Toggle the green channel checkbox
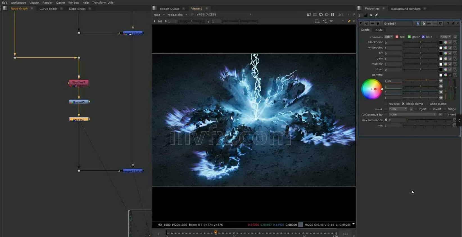 409,37
